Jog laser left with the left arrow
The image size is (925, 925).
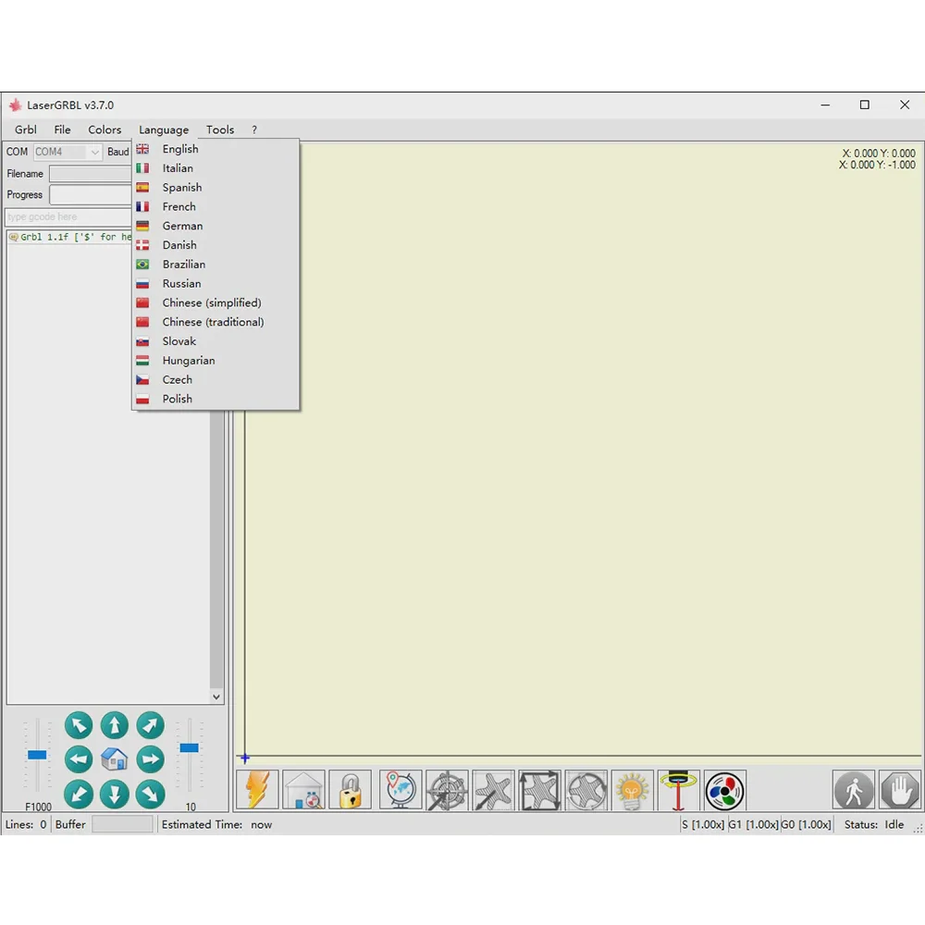pos(79,759)
